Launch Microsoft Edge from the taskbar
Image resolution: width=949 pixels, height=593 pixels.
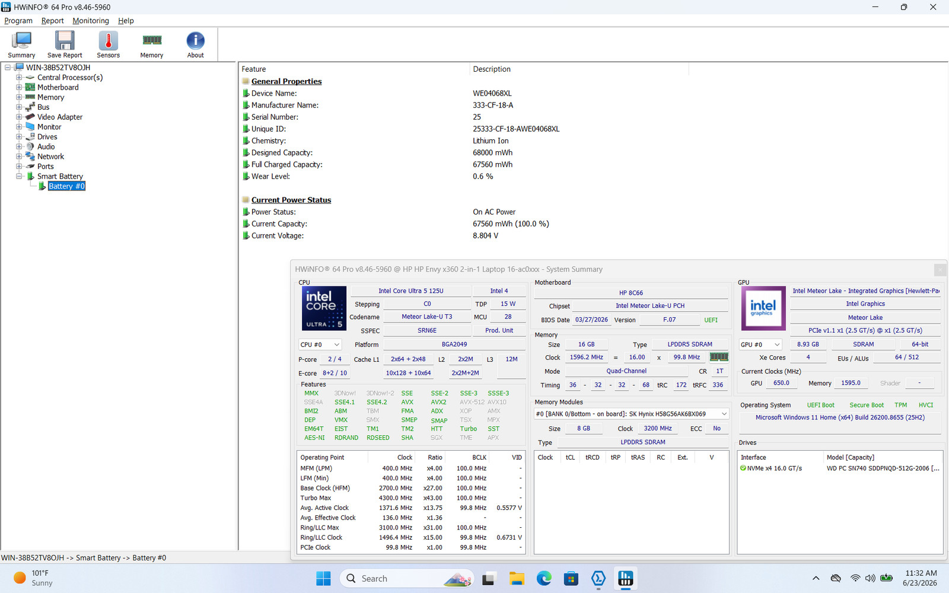544,578
